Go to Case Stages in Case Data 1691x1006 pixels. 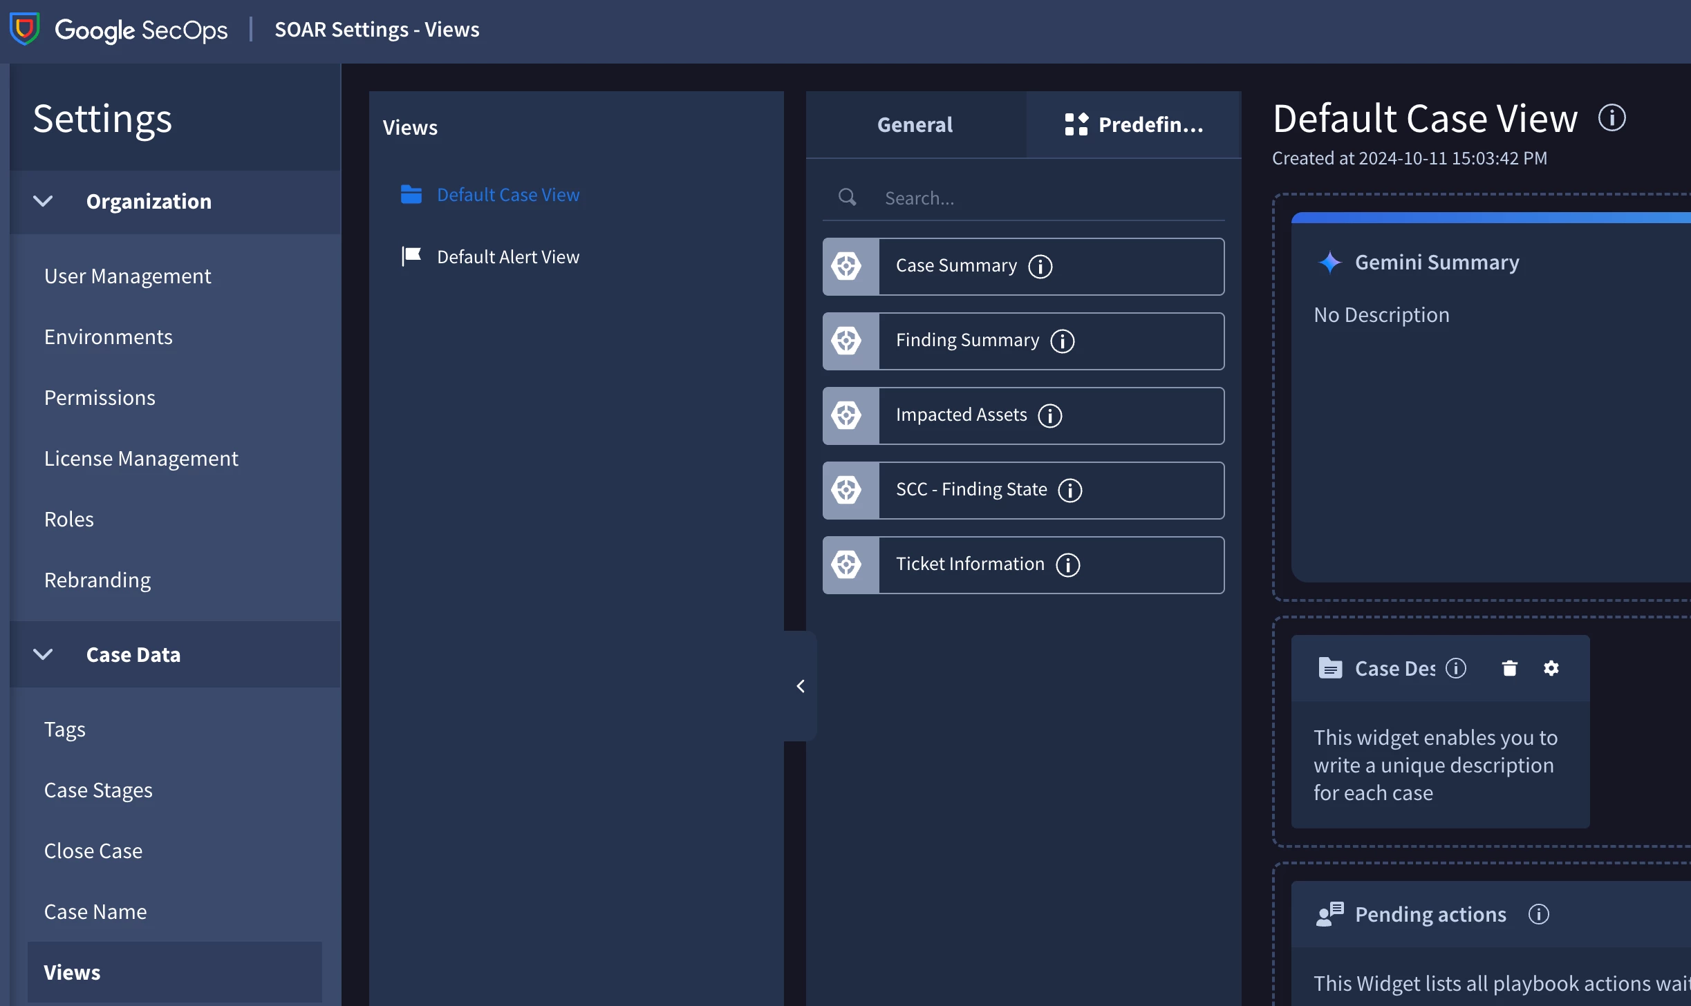pyautogui.click(x=98, y=790)
